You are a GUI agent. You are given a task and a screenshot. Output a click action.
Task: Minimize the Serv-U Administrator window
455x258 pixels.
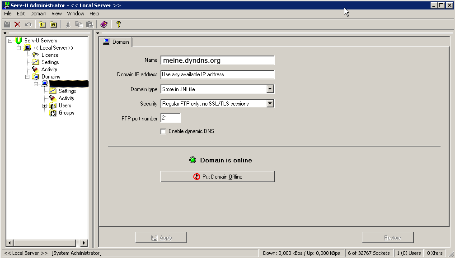pyautogui.click(x=434, y=5)
